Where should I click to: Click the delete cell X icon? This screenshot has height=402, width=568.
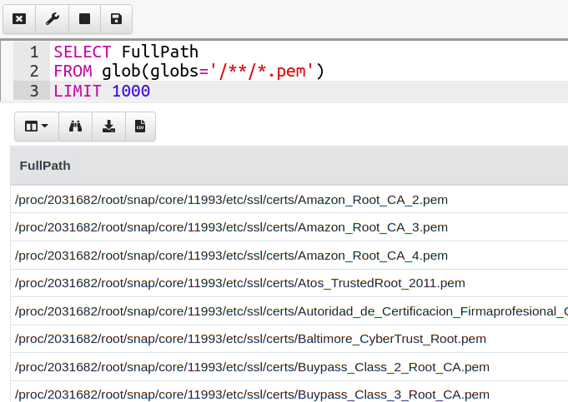click(x=19, y=19)
